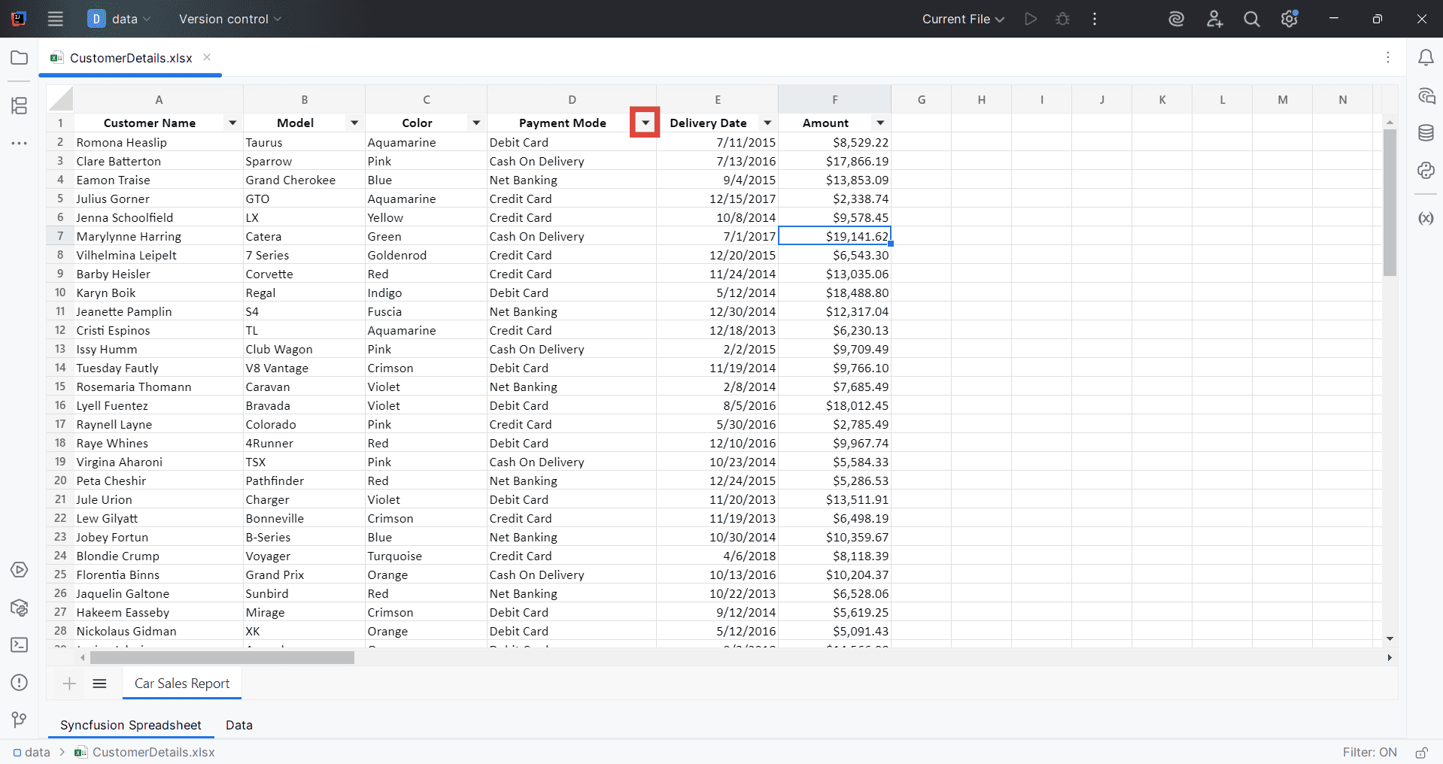This screenshot has height=764, width=1443.
Task: Open the Payment Mode filter dropdown
Action: 644,122
